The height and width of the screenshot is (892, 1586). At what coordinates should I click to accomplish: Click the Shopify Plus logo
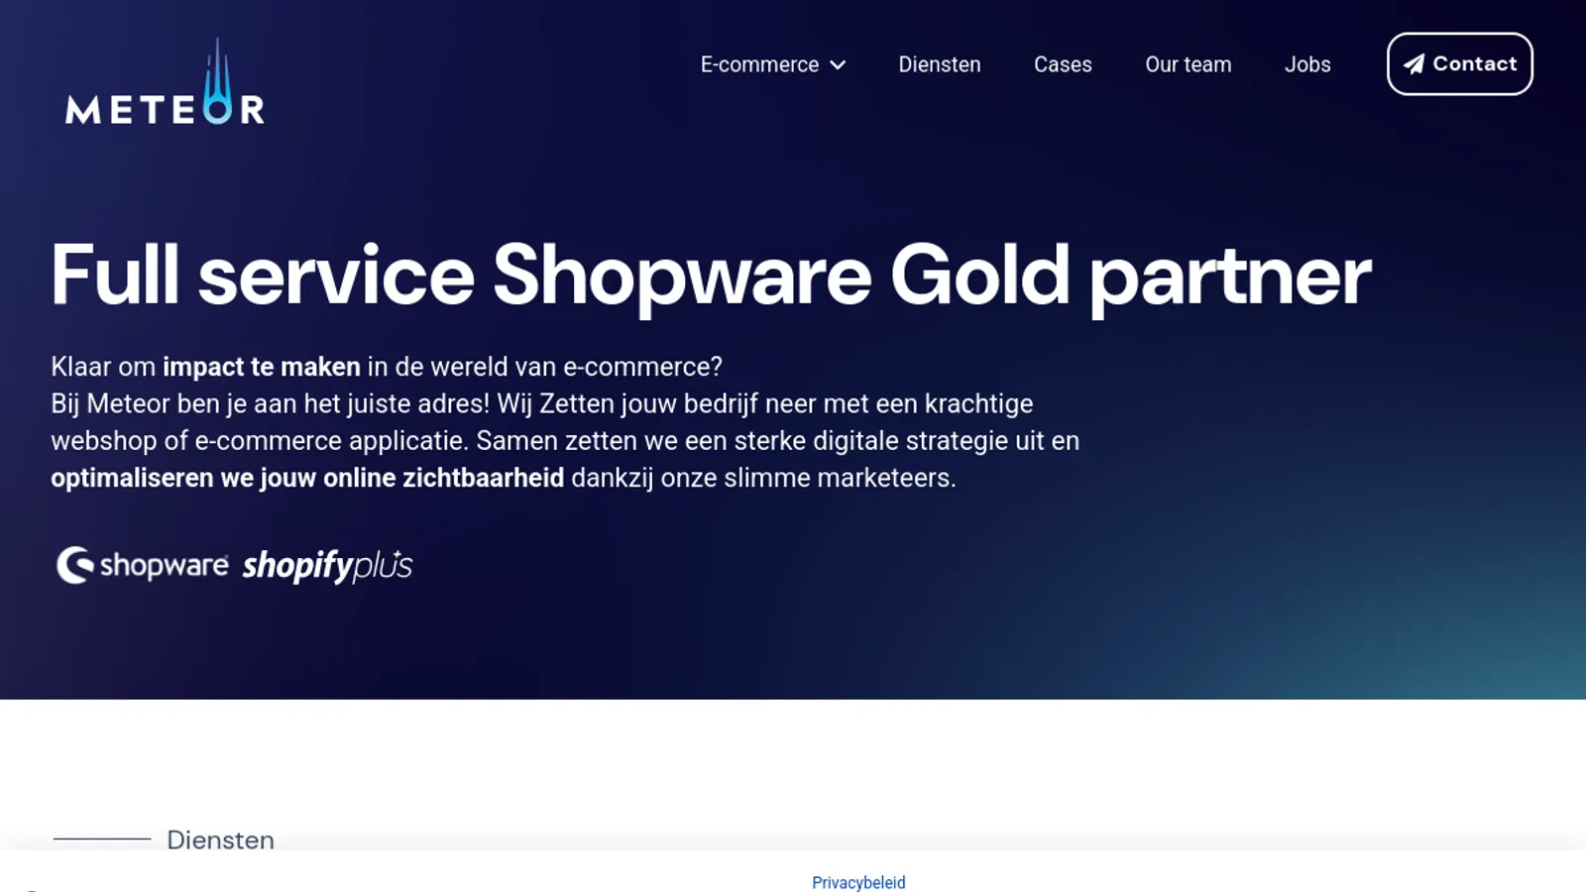click(x=327, y=565)
